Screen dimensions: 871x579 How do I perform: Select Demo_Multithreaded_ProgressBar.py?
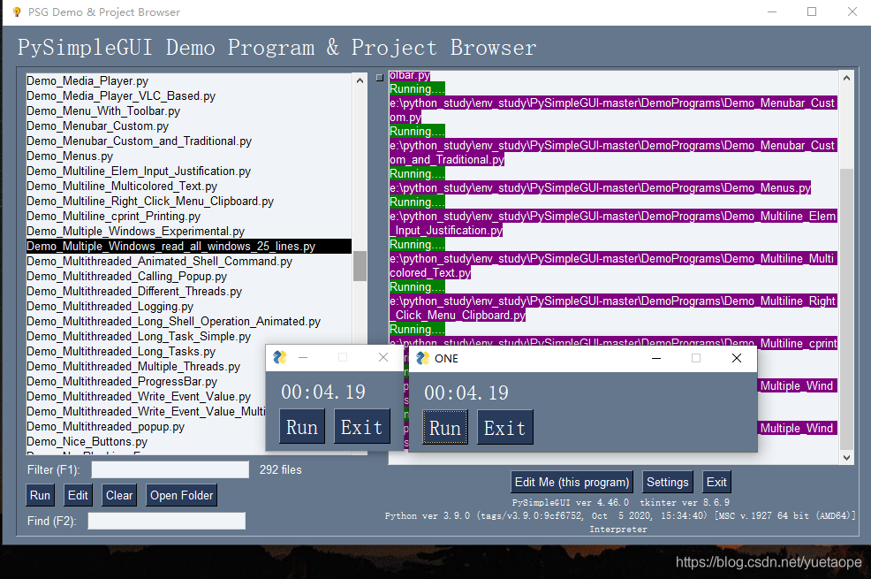[x=146, y=381]
